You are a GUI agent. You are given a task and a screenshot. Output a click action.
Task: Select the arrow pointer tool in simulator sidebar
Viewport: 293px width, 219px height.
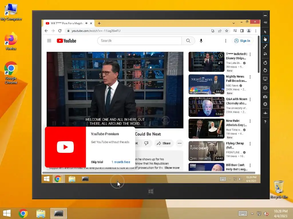[x=265, y=32]
